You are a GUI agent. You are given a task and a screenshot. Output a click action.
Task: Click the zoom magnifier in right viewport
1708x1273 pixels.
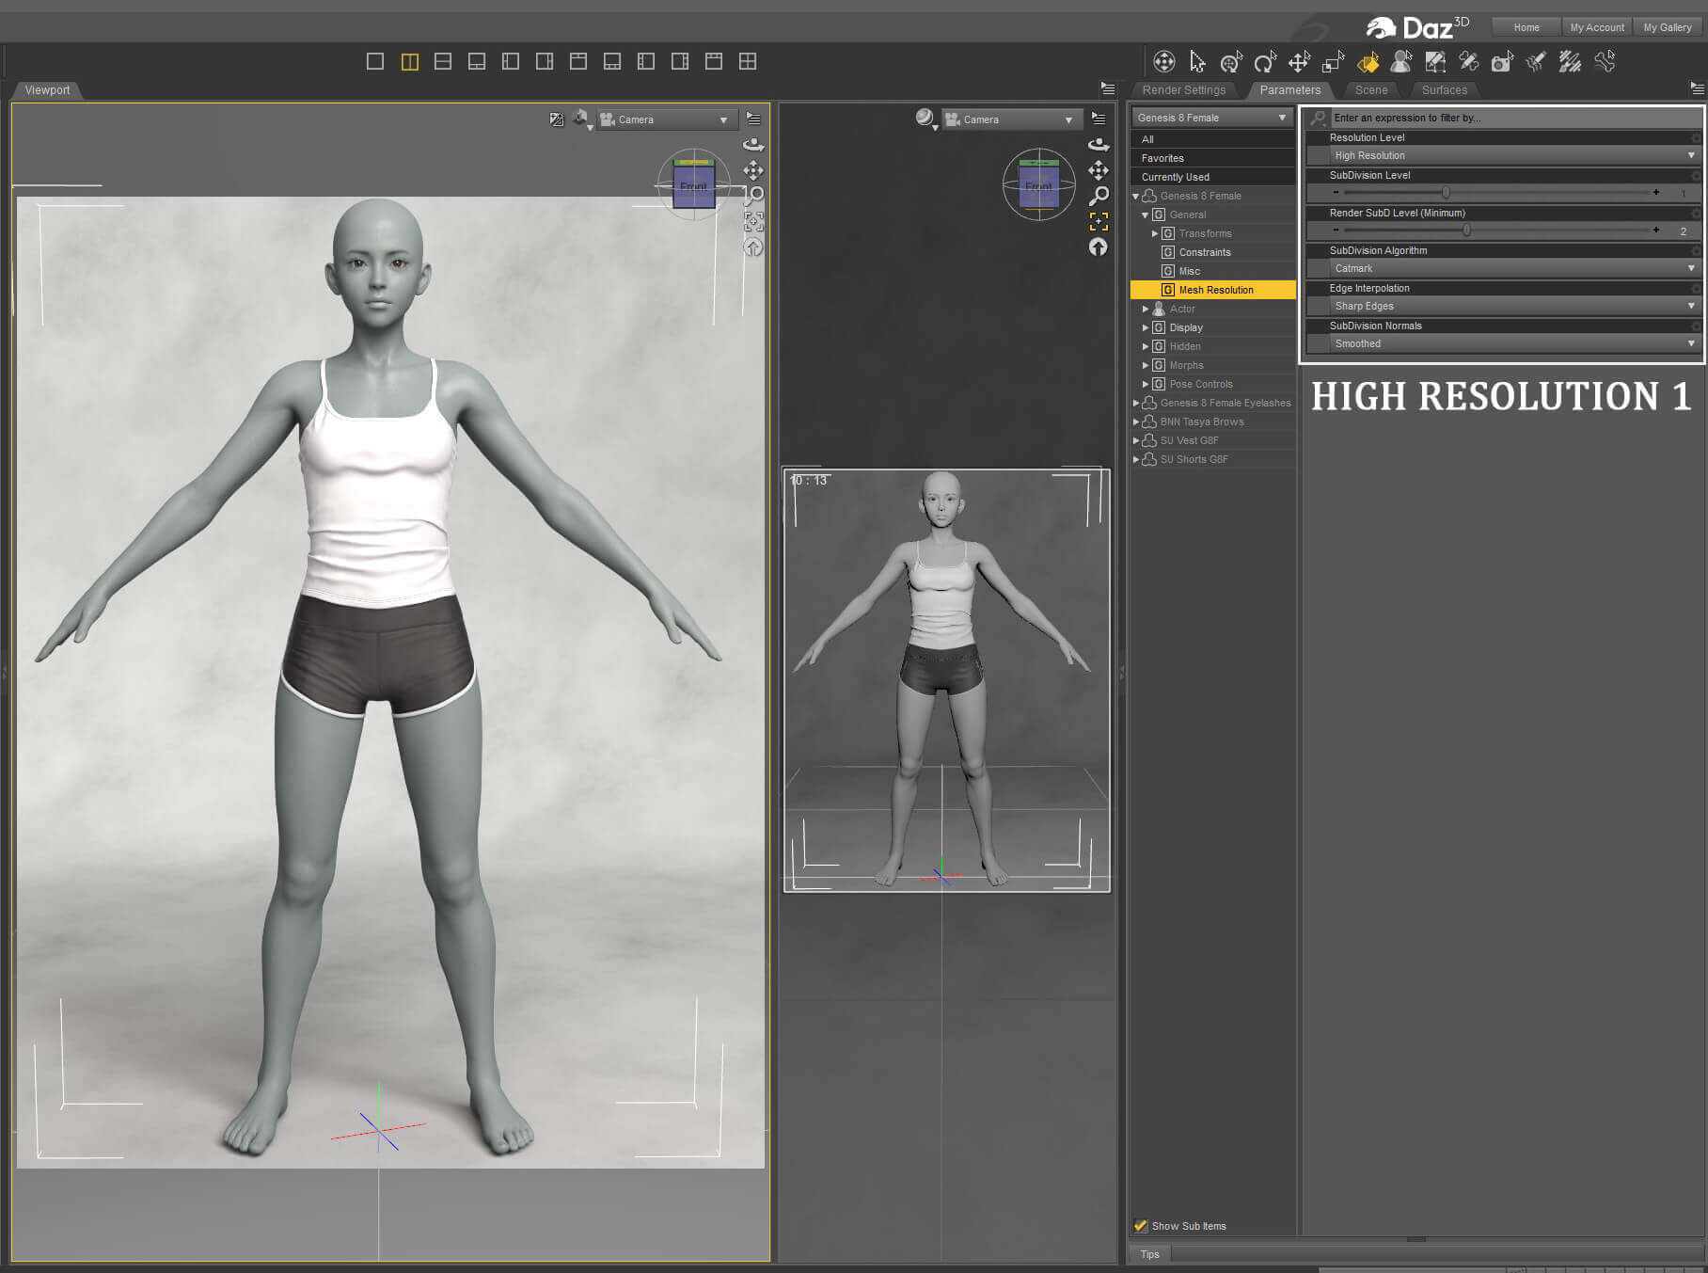click(x=1099, y=196)
